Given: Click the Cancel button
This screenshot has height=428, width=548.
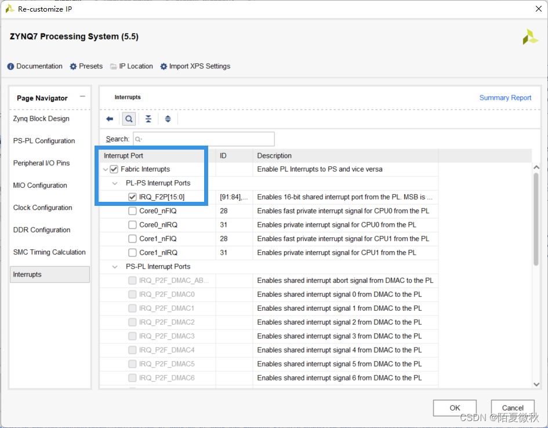Looking at the screenshot, I should pos(513,408).
